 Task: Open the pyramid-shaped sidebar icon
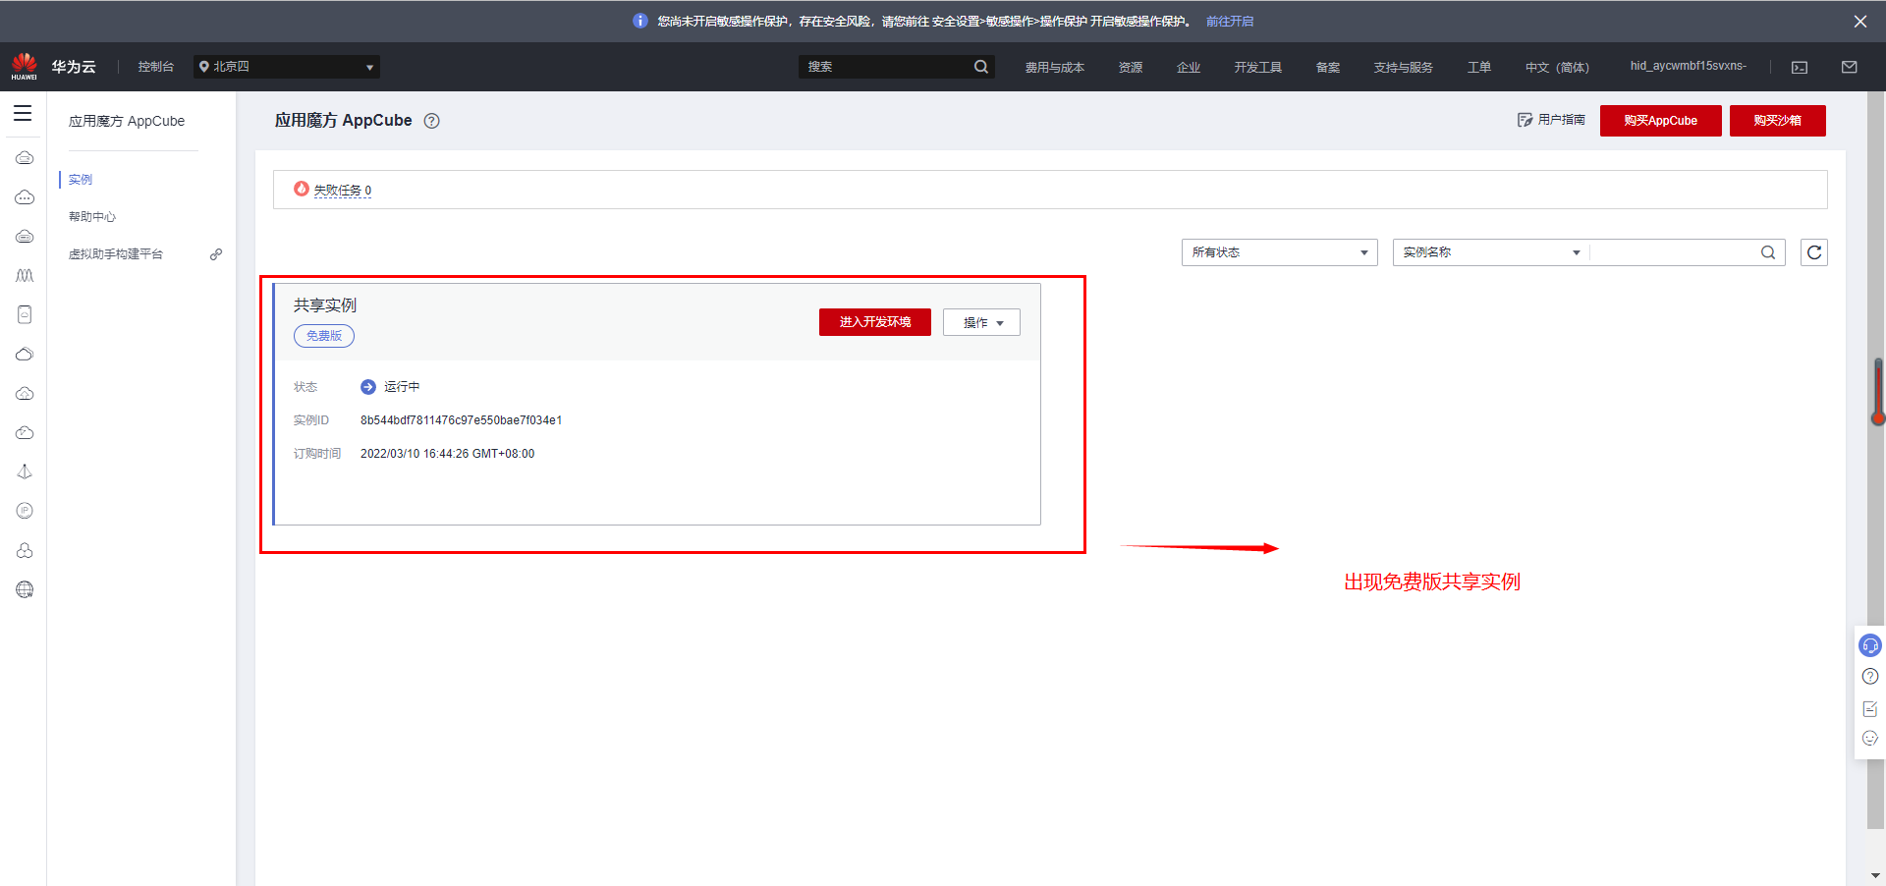[x=25, y=472]
